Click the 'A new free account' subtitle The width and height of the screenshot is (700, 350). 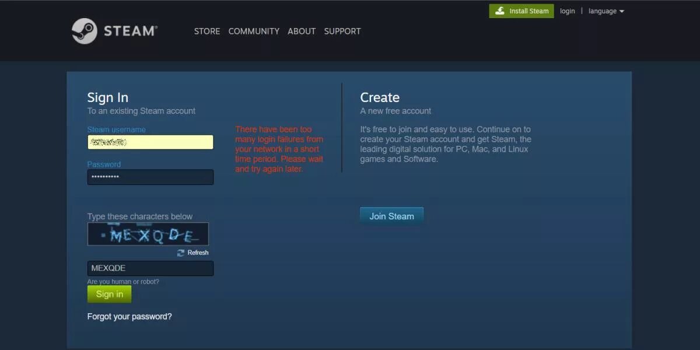[395, 111]
